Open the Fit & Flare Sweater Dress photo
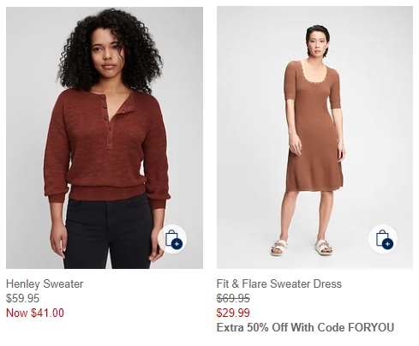Image resolution: width=419 pixels, height=346 pixels. 314,138
